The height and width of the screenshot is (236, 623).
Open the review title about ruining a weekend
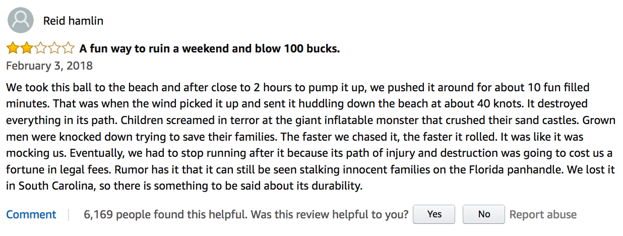[x=210, y=49]
